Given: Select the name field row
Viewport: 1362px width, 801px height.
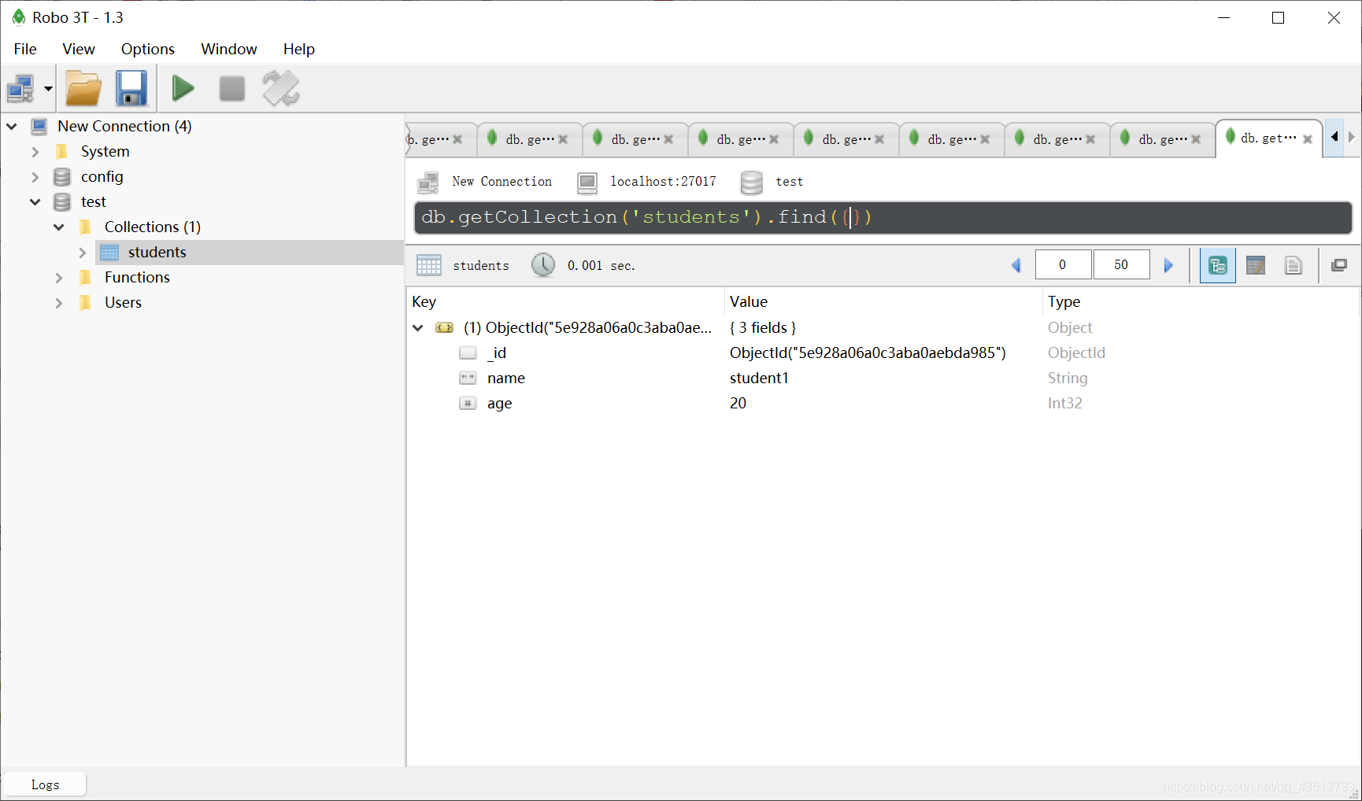Looking at the screenshot, I should (882, 378).
